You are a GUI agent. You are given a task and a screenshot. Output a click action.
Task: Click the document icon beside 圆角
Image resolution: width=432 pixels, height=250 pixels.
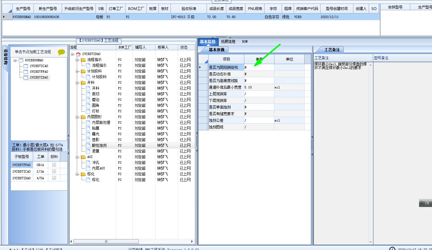(88, 106)
